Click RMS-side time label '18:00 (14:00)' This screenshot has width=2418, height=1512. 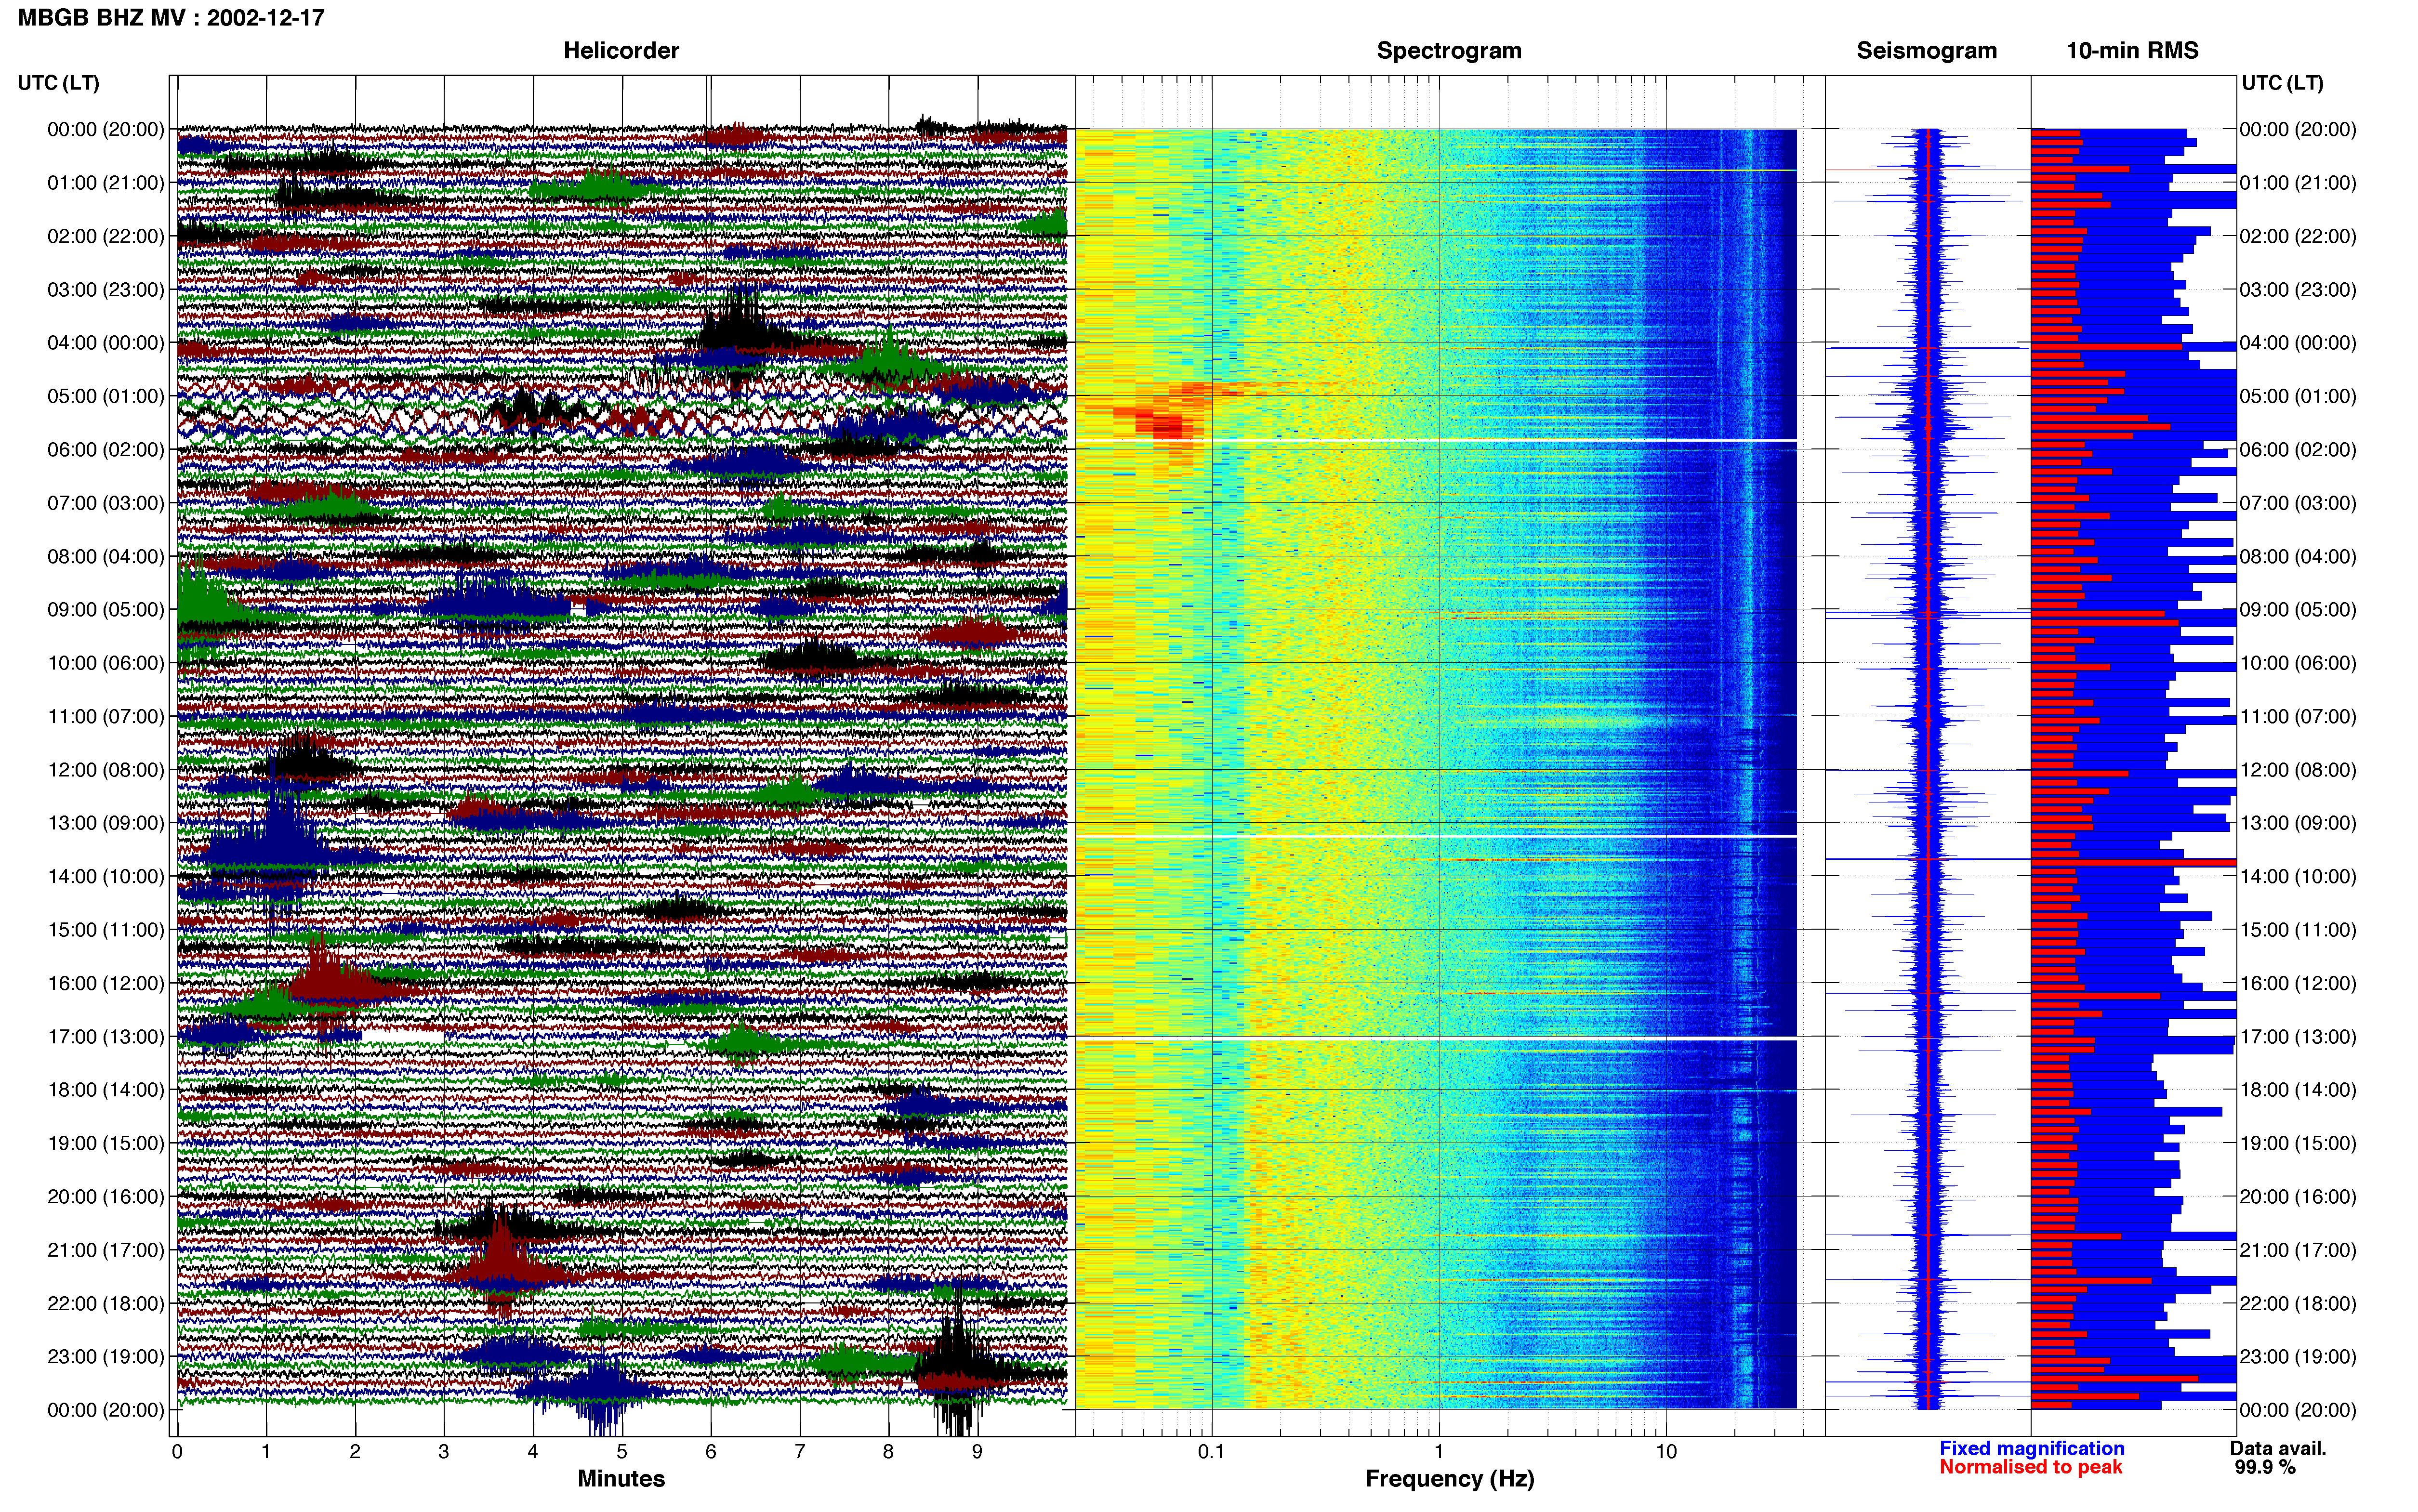[2298, 1090]
